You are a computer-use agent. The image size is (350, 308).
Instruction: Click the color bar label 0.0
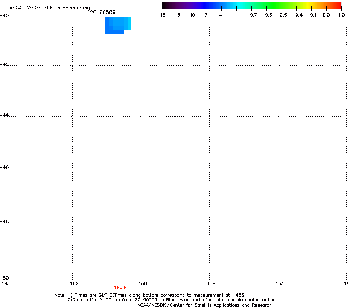pyautogui.click(x=326, y=15)
